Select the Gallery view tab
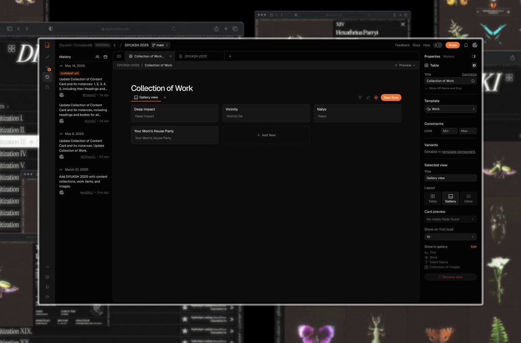The image size is (521, 343). point(146,98)
